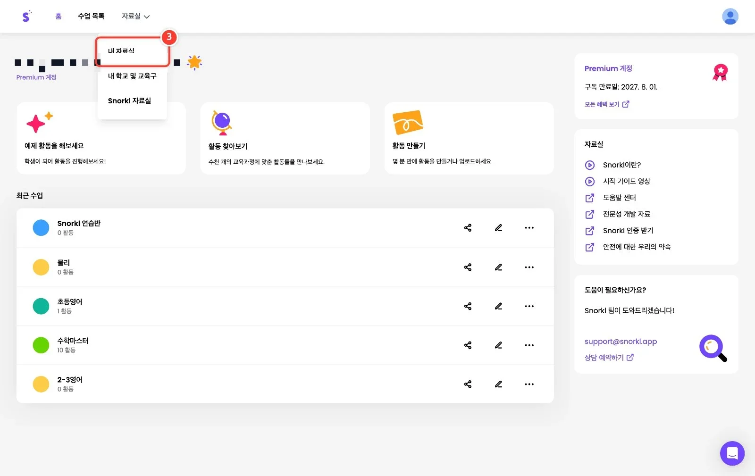Share the 물리 class
Image resolution: width=755 pixels, height=476 pixels.
tap(468, 267)
